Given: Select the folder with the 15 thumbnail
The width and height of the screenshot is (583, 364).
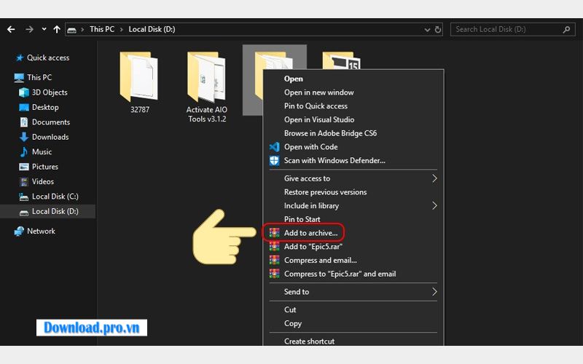Looking at the screenshot, I should click(341, 60).
